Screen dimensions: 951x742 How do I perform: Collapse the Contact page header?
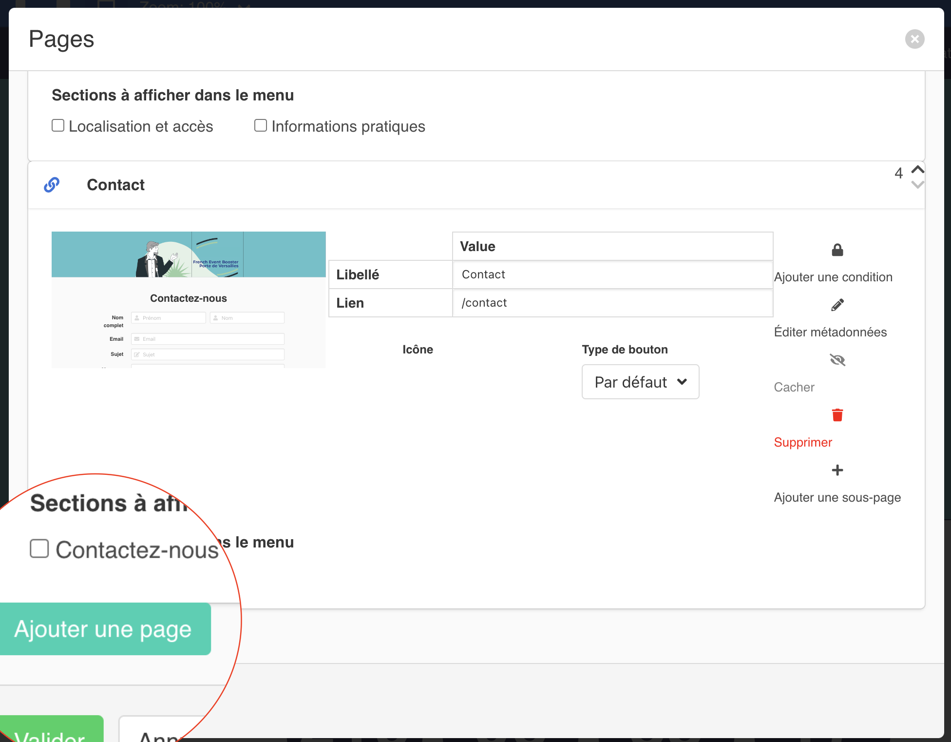pos(116,185)
